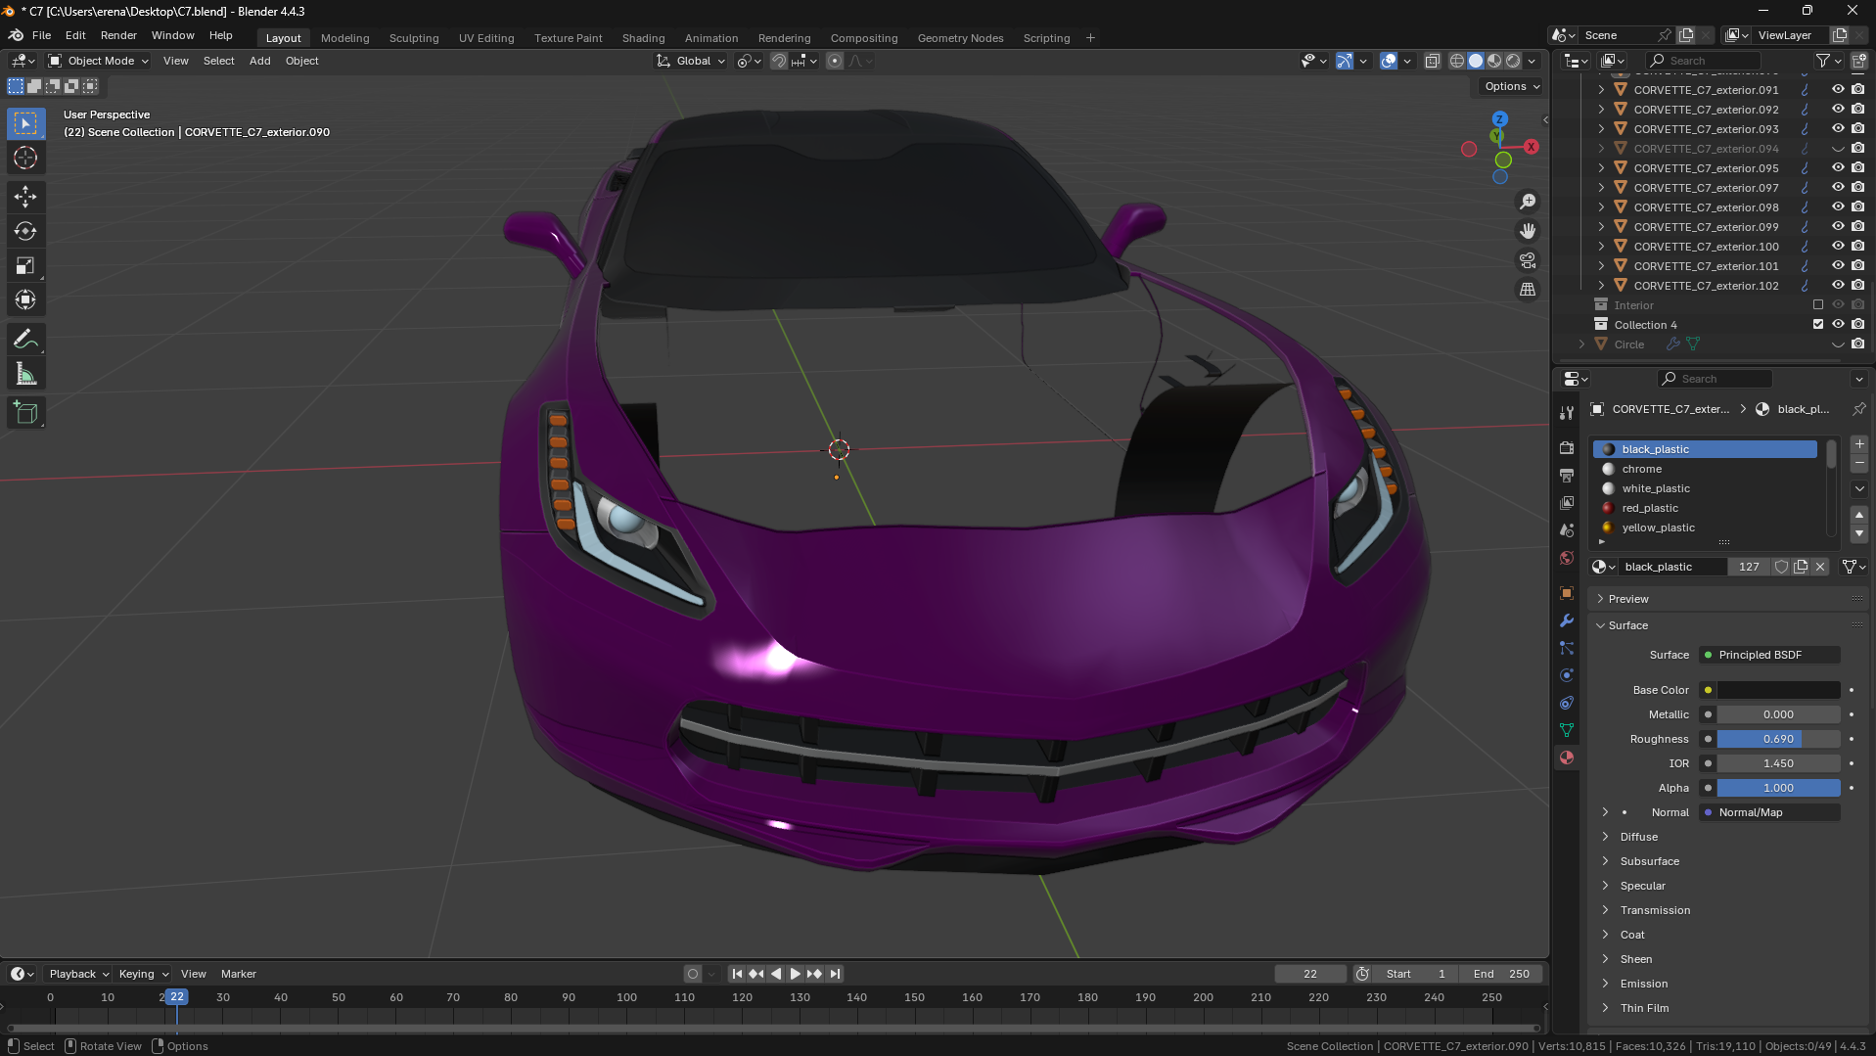Expand CORVETTE_C7_exterior.092 tree item
The height and width of the screenshot is (1056, 1876).
pyautogui.click(x=1601, y=109)
